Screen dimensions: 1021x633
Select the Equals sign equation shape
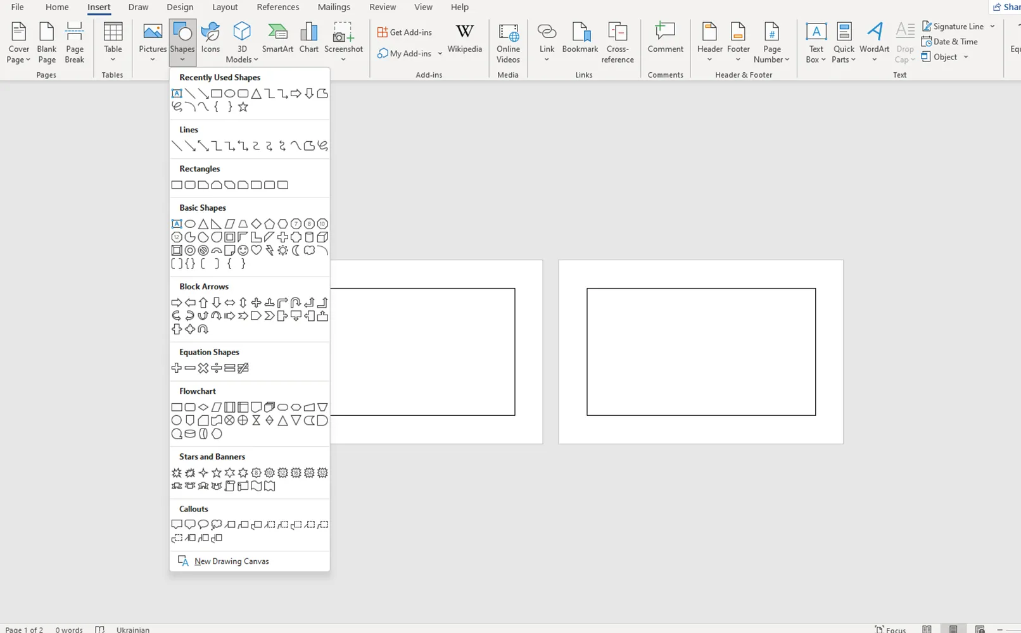pyautogui.click(x=229, y=368)
